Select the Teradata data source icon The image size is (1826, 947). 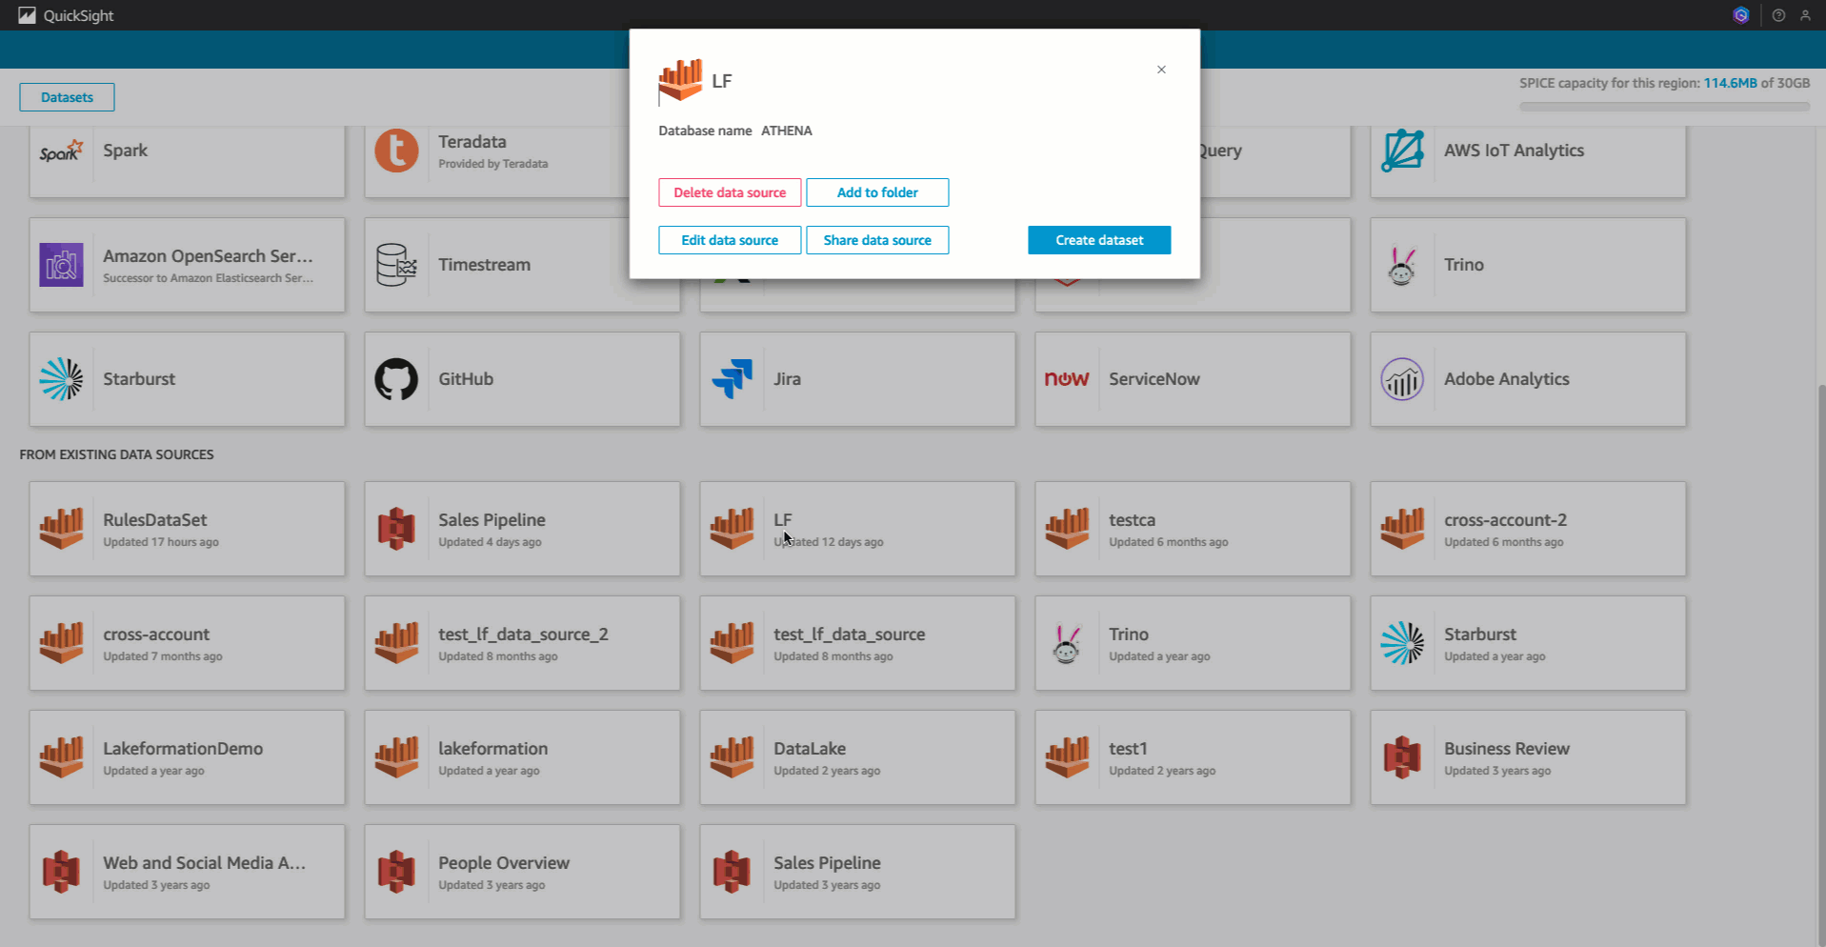coord(396,151)
